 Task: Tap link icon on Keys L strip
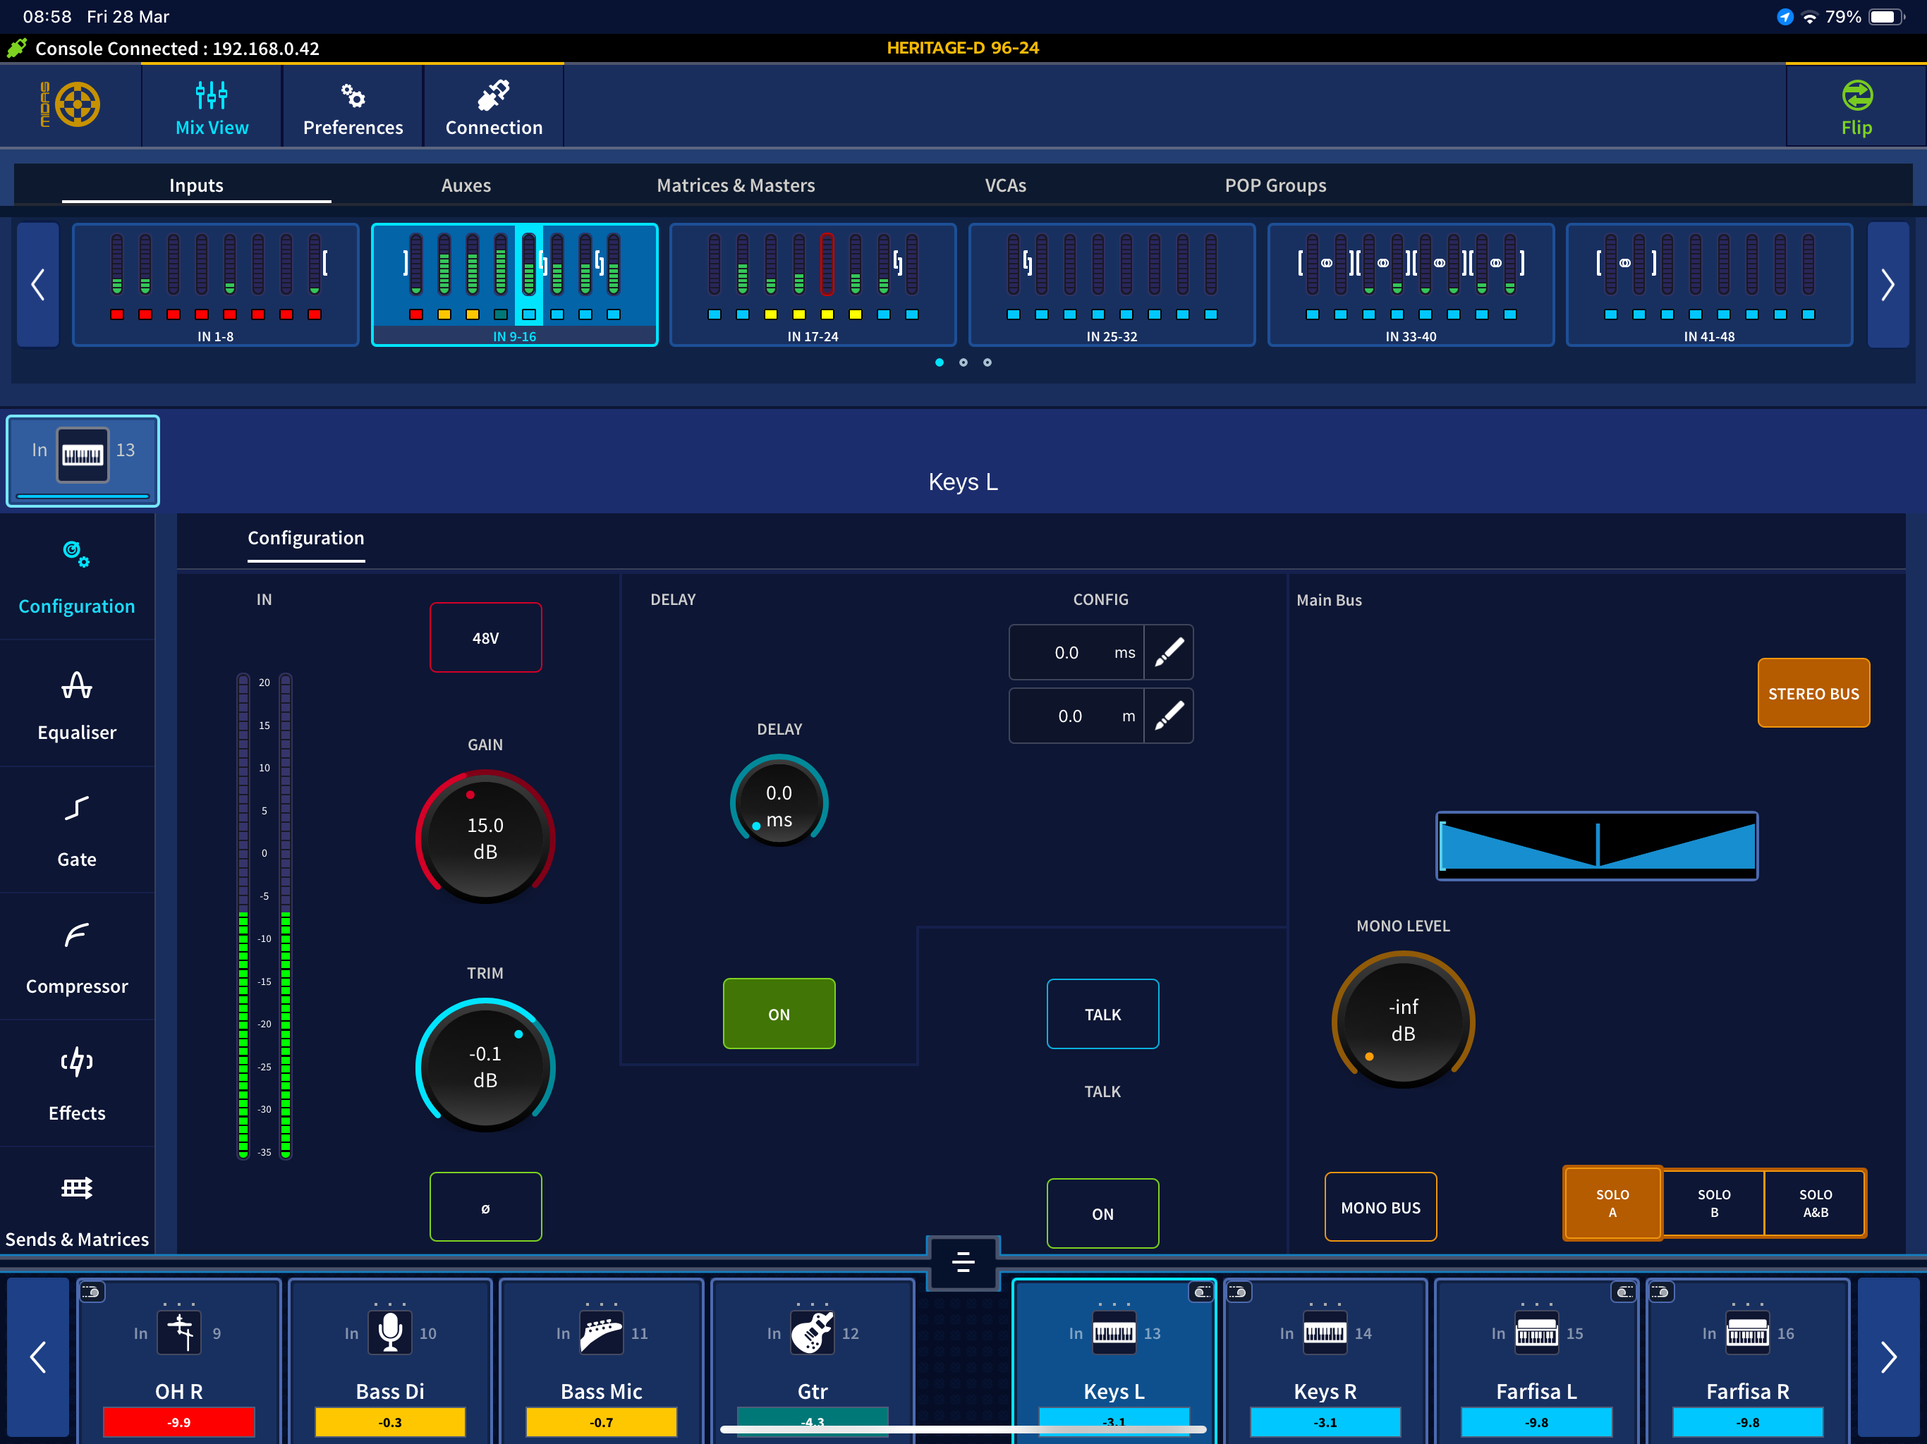pos(1201,1292)
